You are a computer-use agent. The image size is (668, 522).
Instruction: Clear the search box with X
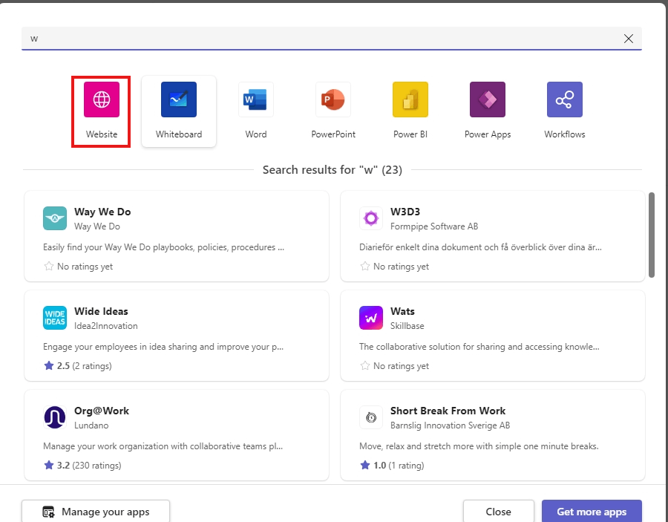629,39
